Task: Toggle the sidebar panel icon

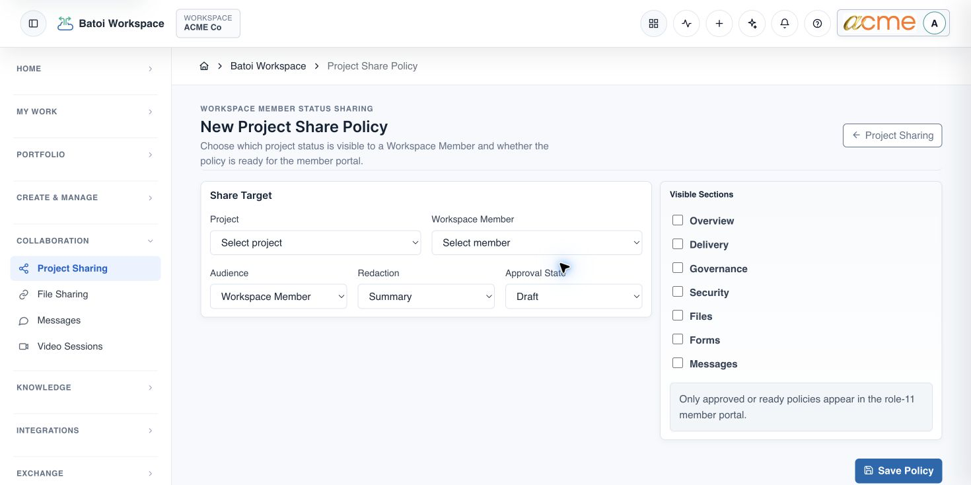Action: tap(34, 23)
